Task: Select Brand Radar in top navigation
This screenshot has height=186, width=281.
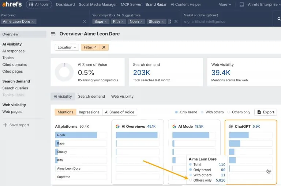Action: 156,4
